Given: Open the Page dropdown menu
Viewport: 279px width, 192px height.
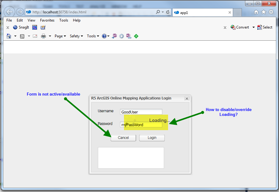Looking at the screenshot, I should point(60,36).
